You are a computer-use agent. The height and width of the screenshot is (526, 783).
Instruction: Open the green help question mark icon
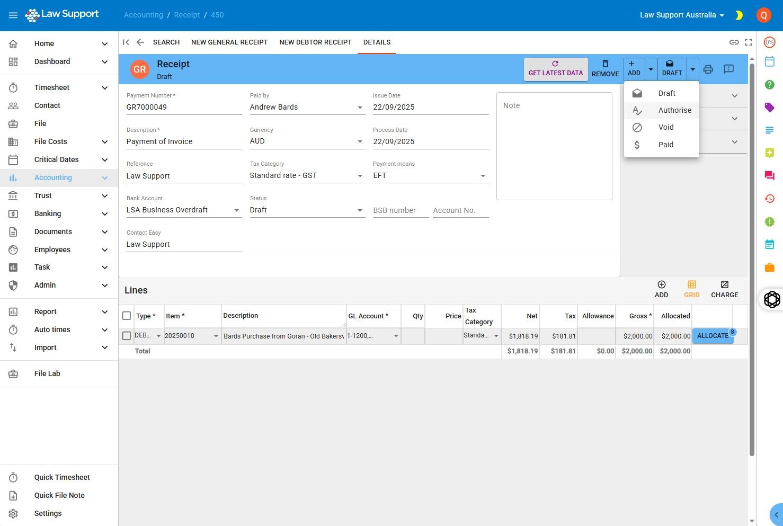pos(770,85)
